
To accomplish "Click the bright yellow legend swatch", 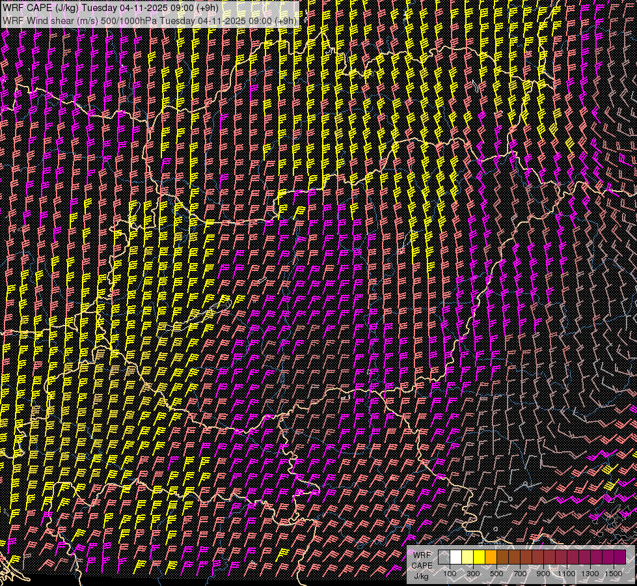I will (x=479, y=557).
